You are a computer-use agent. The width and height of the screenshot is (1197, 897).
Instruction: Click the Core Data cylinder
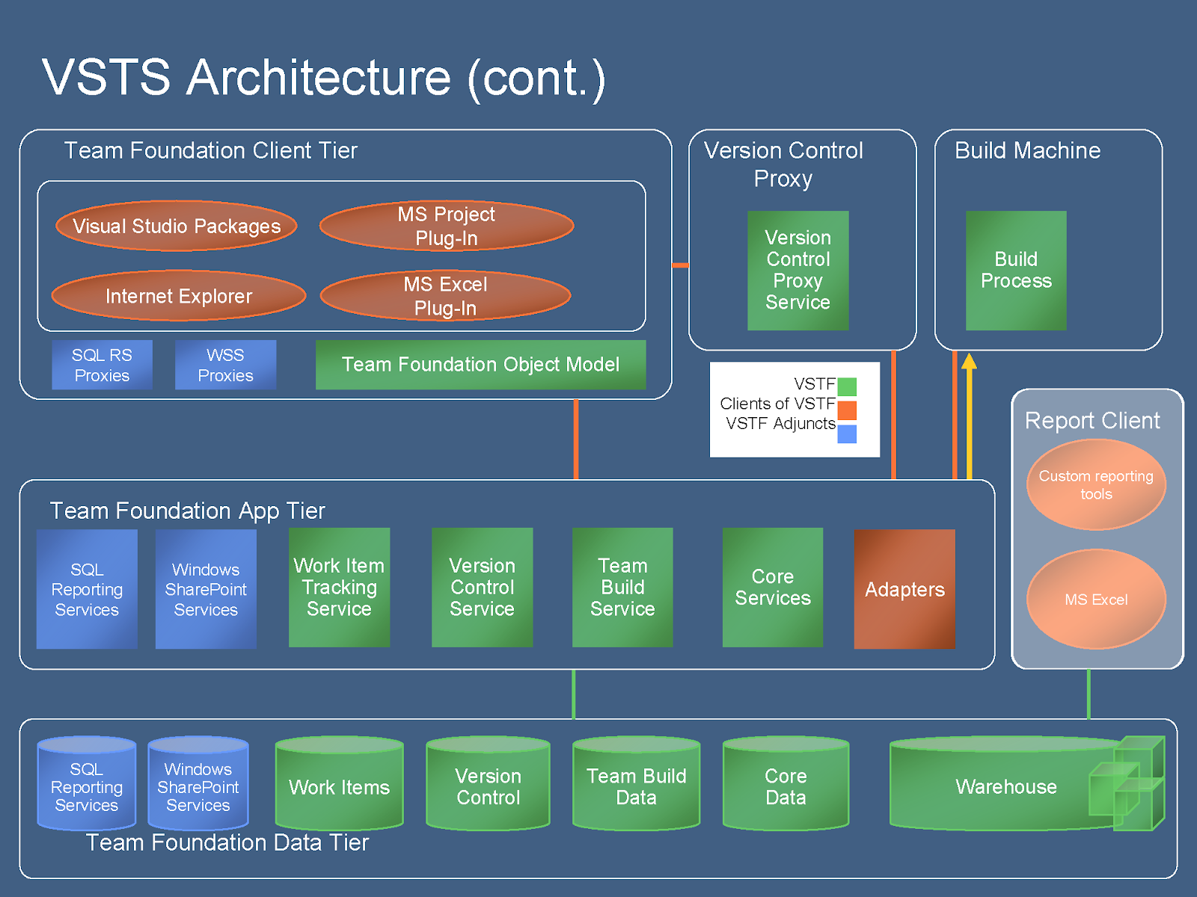pos(786,783)
